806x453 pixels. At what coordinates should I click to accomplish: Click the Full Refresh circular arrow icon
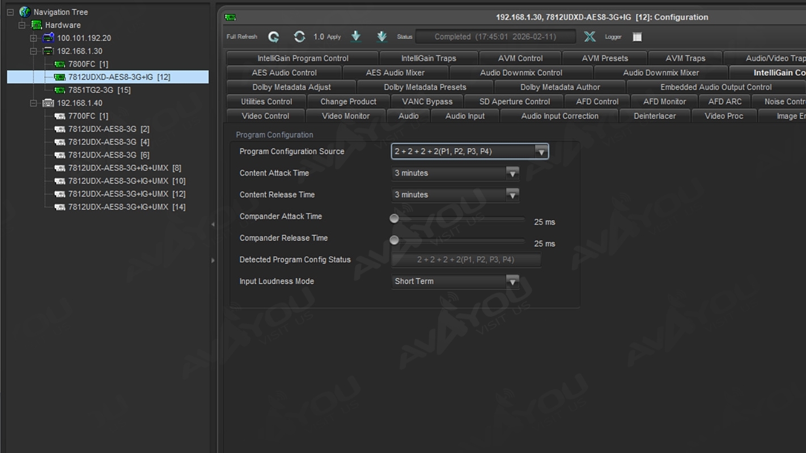tap(274, 37)
